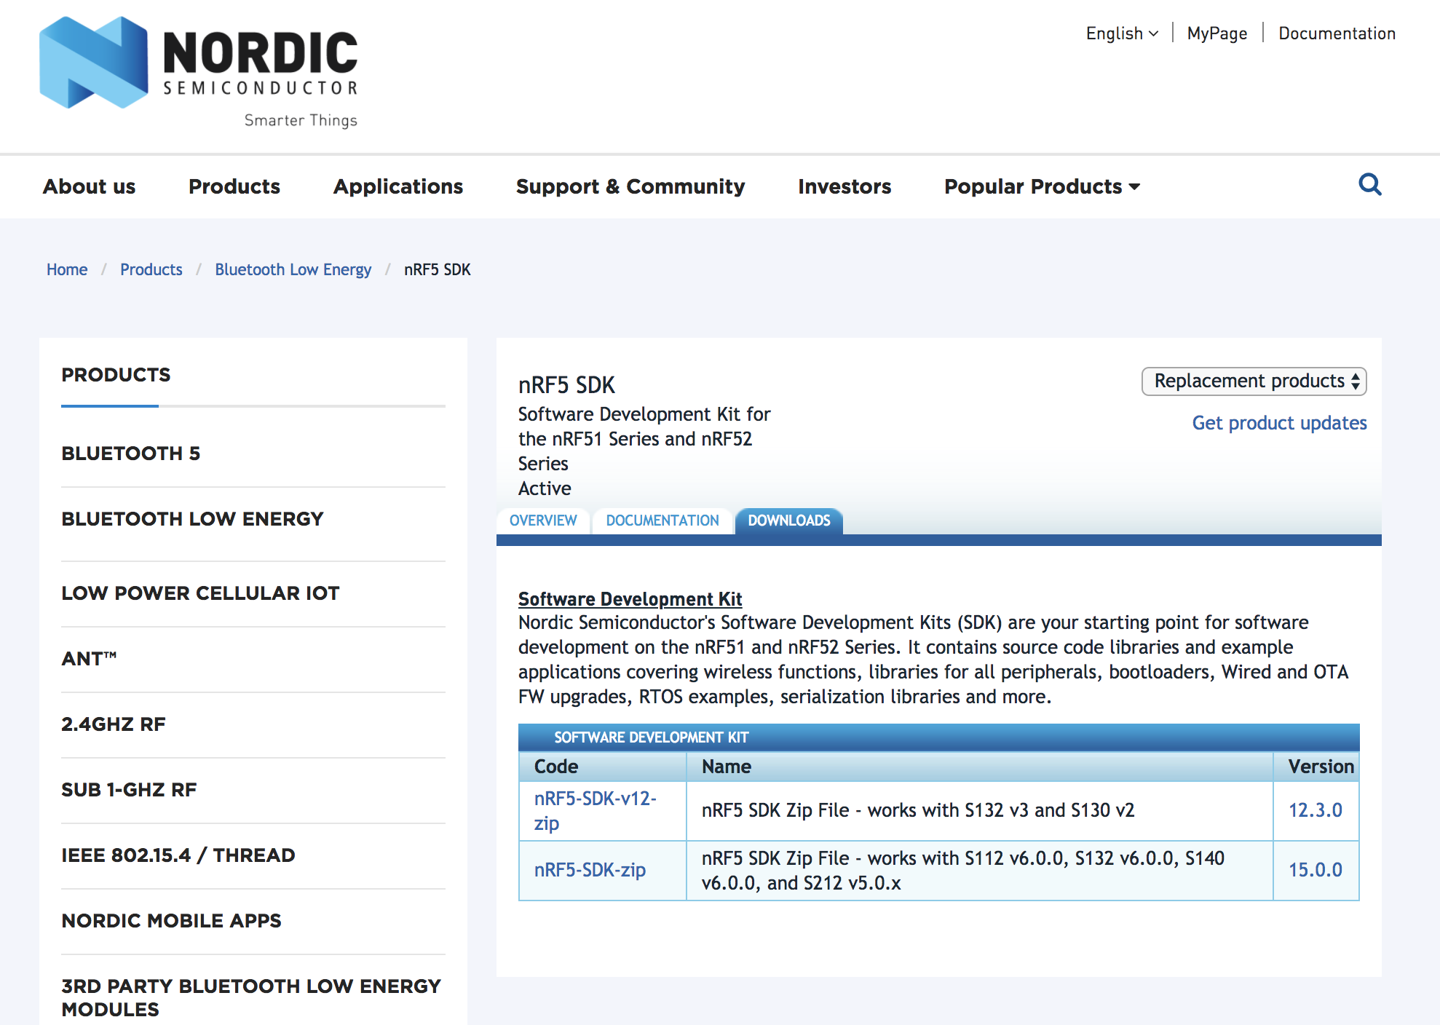Image resolution: width=1440 pixels, height=1025 pixels.
Task: Switch to the Documentation tab
Action: point(662,521)
